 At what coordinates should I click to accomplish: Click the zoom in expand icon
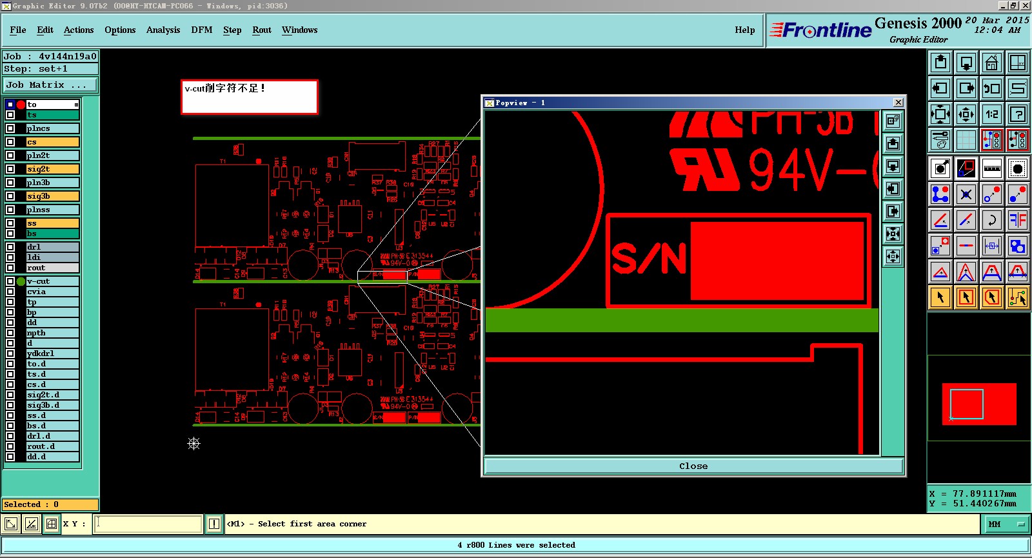pos(940,115)
